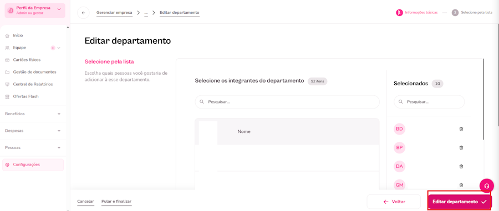
Task: Open Gestão de documentos
Action: click(x=34, y=72)
